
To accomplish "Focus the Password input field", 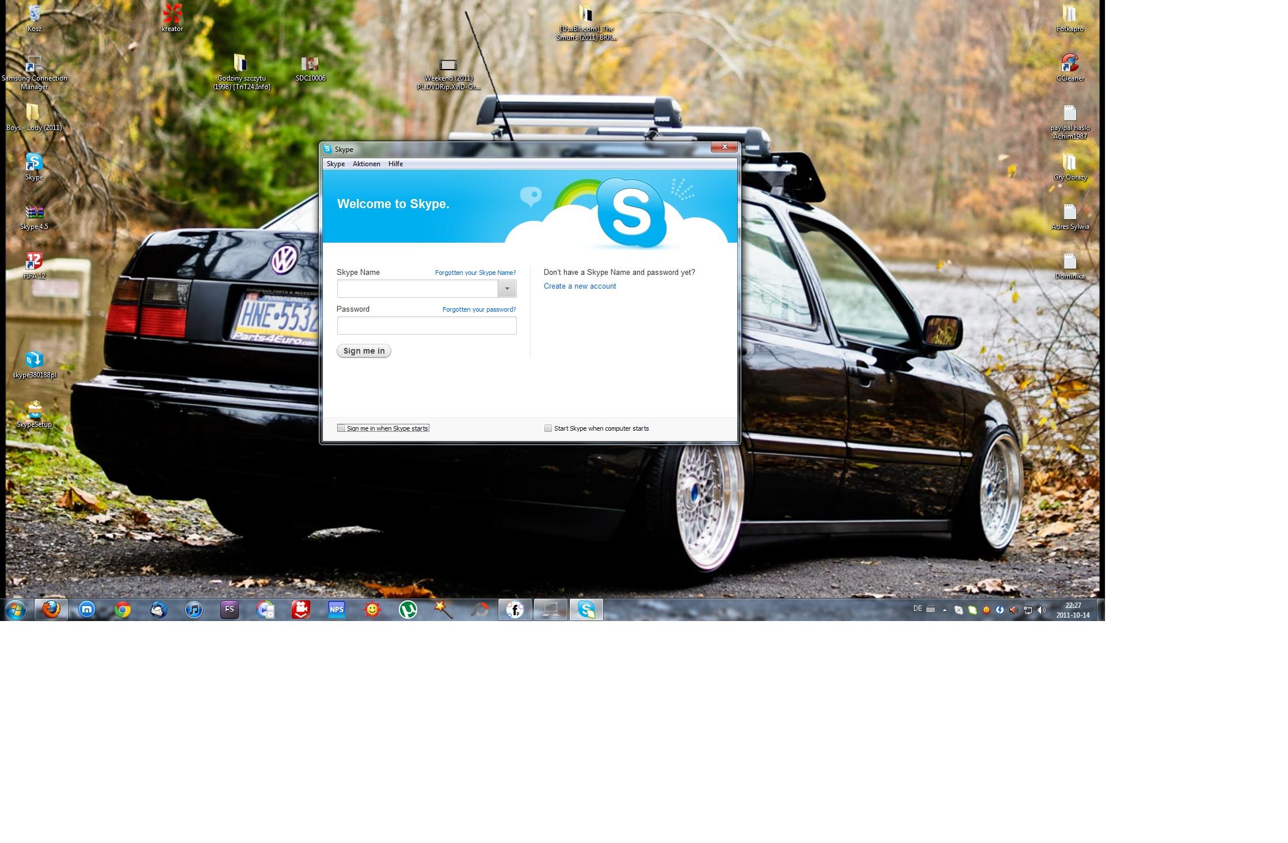I will pos(426,325).
